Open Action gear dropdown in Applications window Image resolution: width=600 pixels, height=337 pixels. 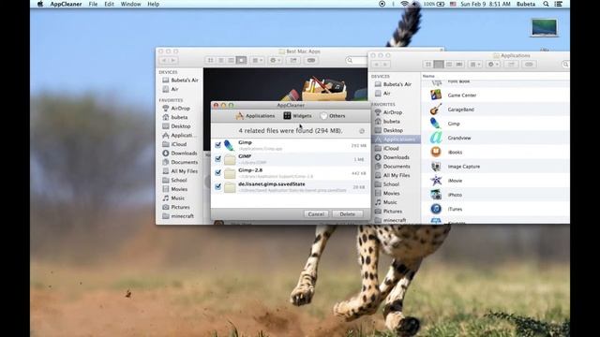pyautogui.click(x=493, y=65)
